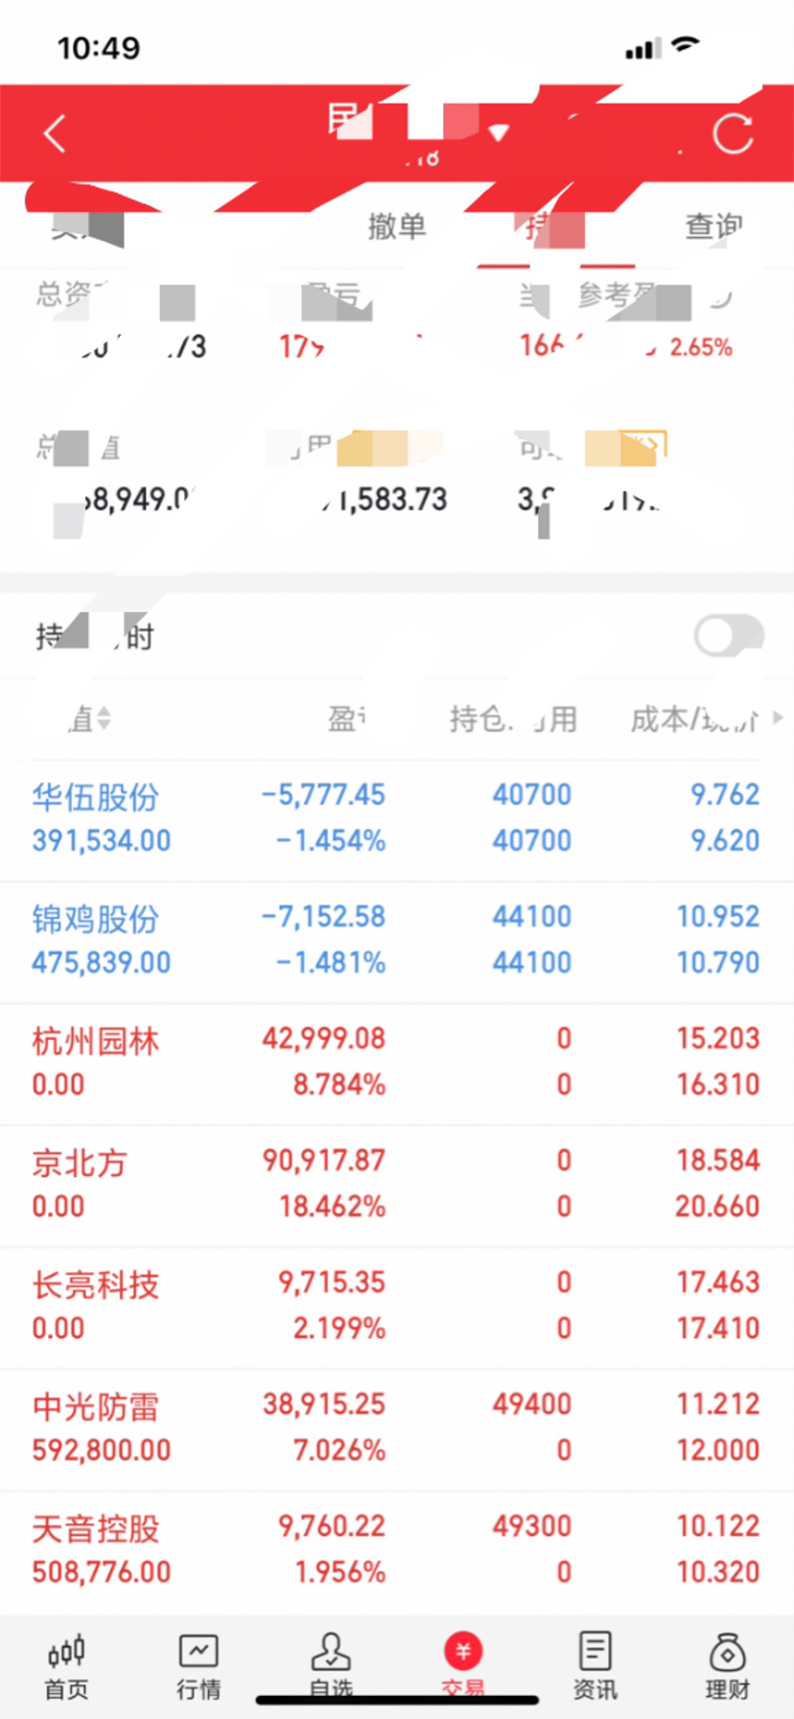The height and width of the screenshot is (1719, 794).
Task: Tap the back arrow in header
Action: click(55, 133)
